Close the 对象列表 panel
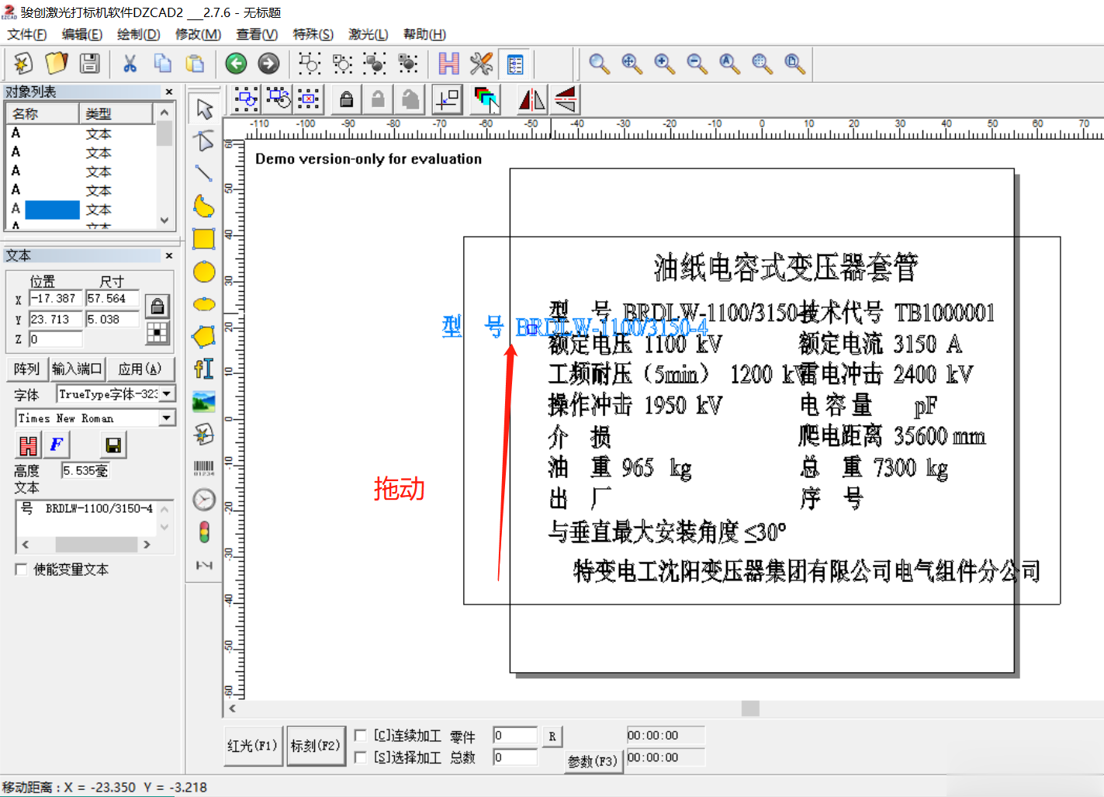Image resolution: width=1104 pixels, height=797 pixels. point(168,92)
